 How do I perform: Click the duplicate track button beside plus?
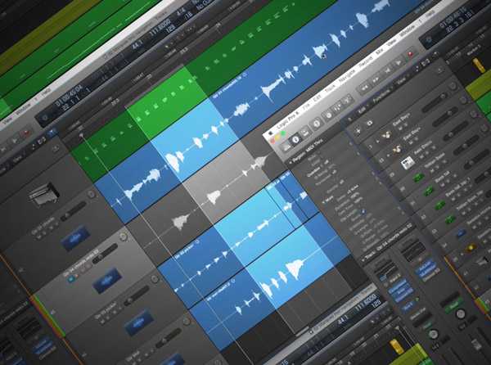(369, 123)
